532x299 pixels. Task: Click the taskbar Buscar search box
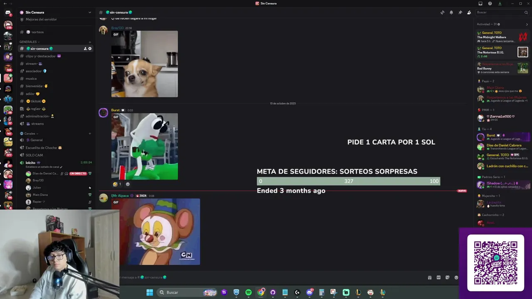[188, 292]
